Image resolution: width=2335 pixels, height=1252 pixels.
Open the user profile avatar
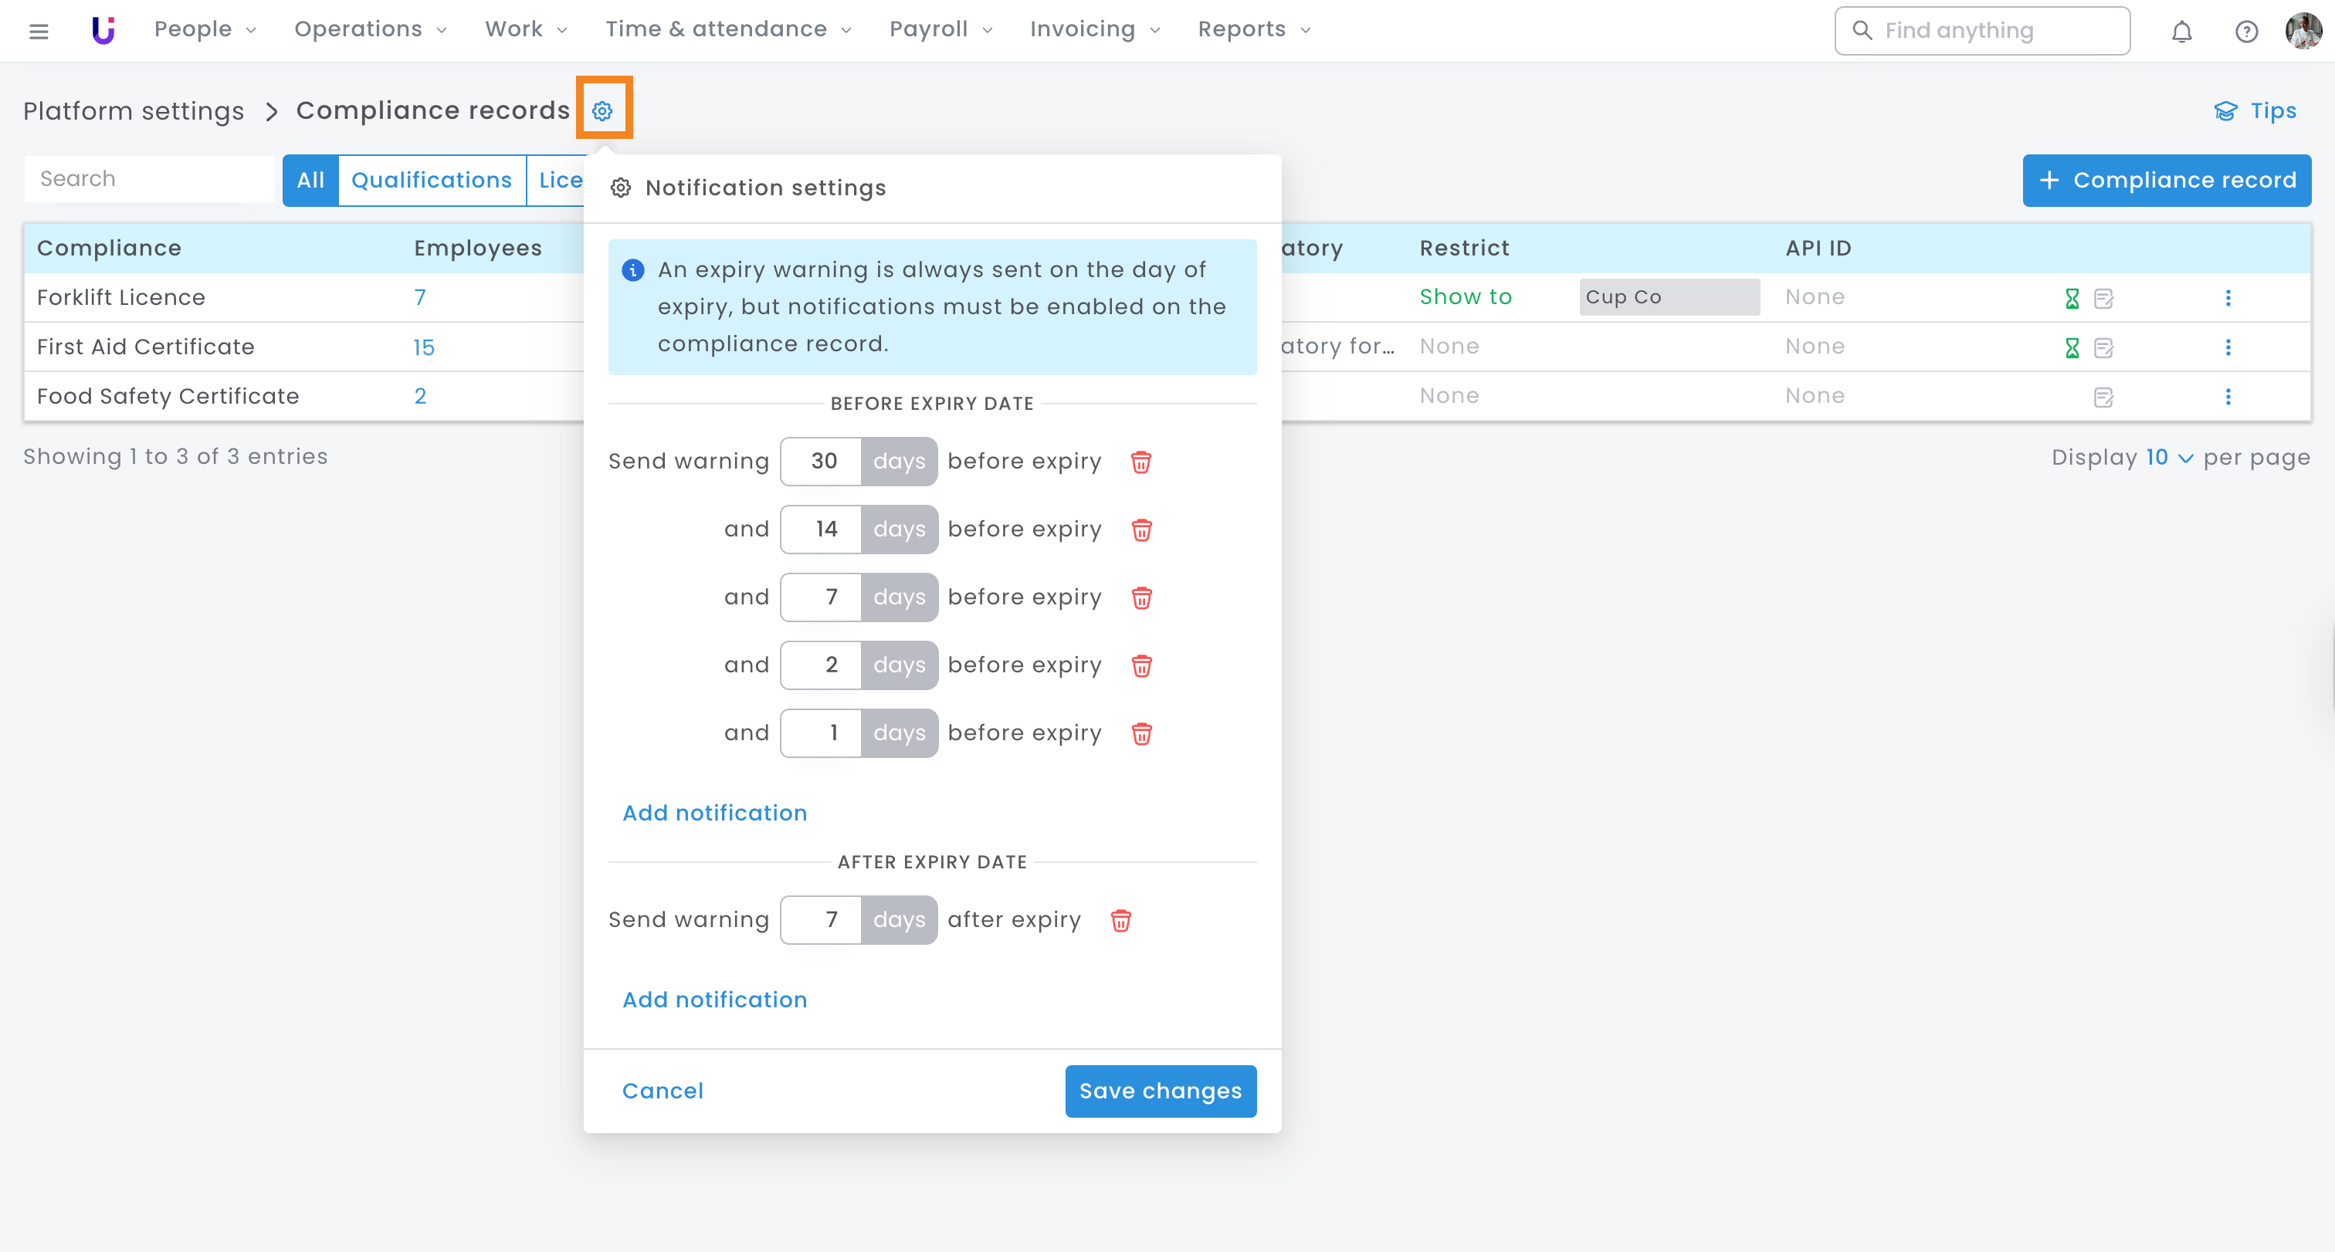(x=2303, y=32)
